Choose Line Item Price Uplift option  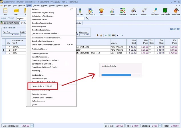pyautogui.click(x=43, y=79)
